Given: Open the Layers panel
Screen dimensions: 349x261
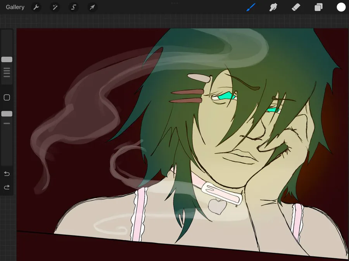Looking at the screenshot, I should tap(318, 7).
